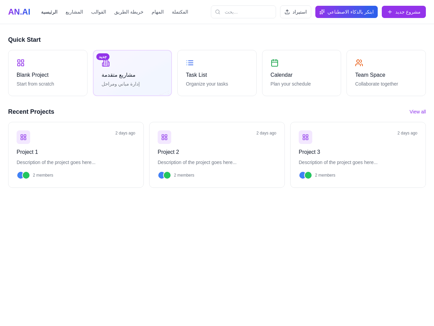
Task: Click Project 3 blue member avatar
Action: click(x=302, y=175)
